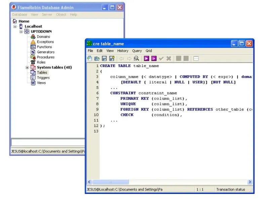The height and width of the screenshot is (201, 269).
Task: Select the Views tree item
Action: click(x=41, y=83)
